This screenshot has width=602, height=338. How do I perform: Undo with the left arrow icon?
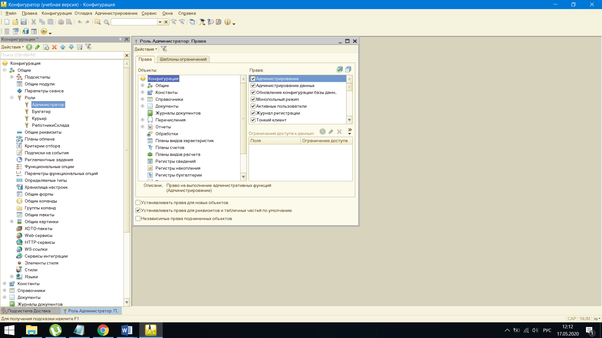(x=80, y=22)
